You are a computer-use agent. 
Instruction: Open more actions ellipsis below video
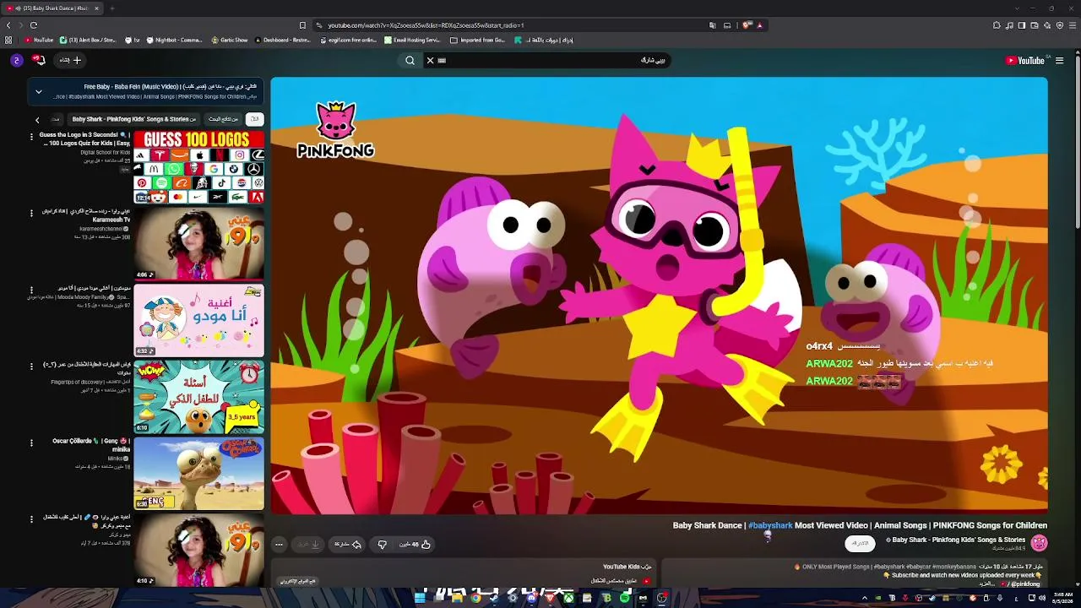(x=279, y=545)
